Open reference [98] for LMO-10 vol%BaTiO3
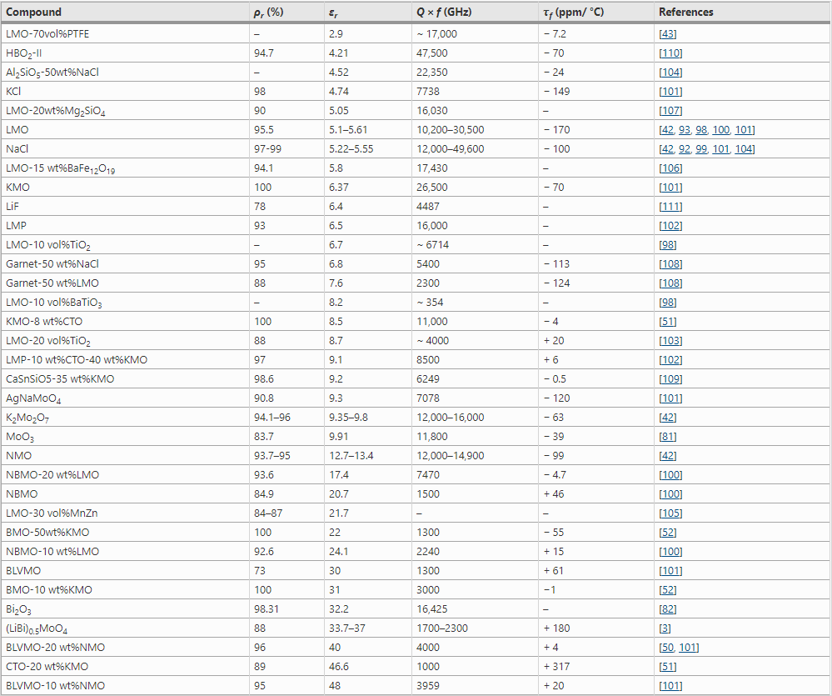The width and height of the screenshot is (832, 696). [x=667, y=302]
